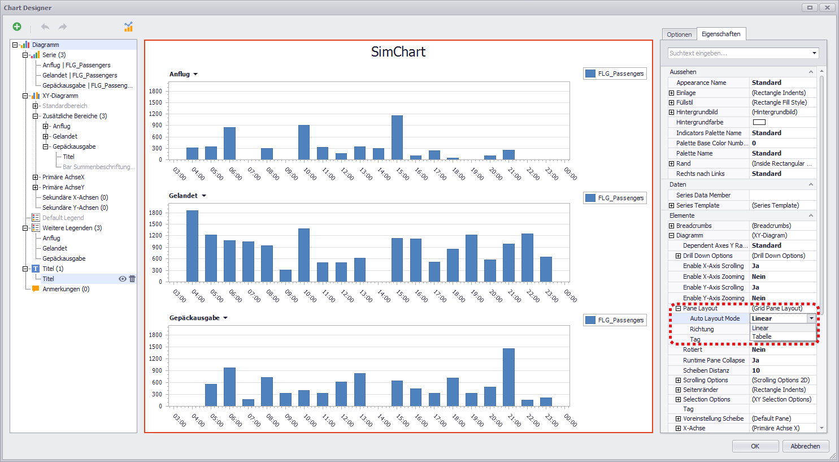839x462 pixels.
Task: Collapse the Diagramm root tree node
Action: (15, 45)
